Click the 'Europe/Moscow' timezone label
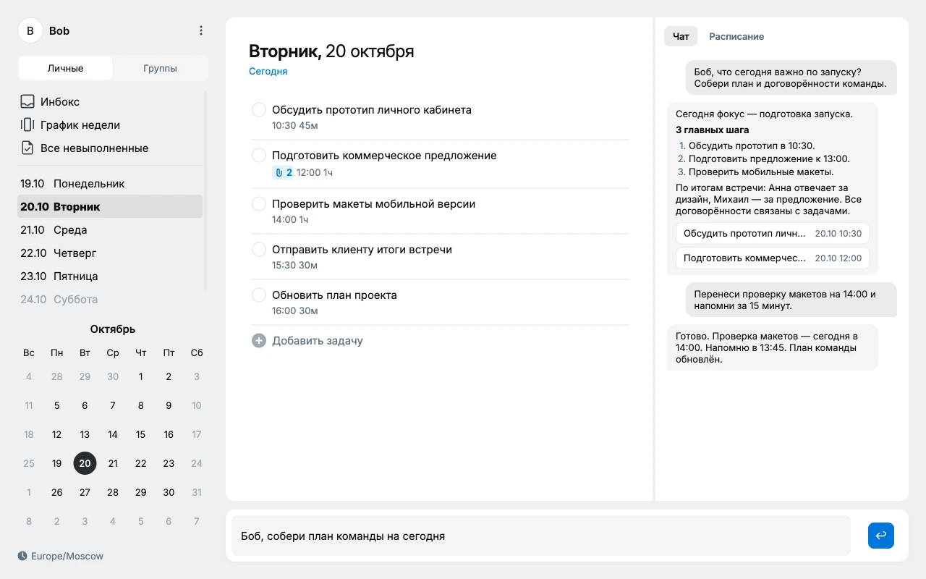Image resolution: width=926 pixels, height=579 pixels. click(x=67, y=556)
